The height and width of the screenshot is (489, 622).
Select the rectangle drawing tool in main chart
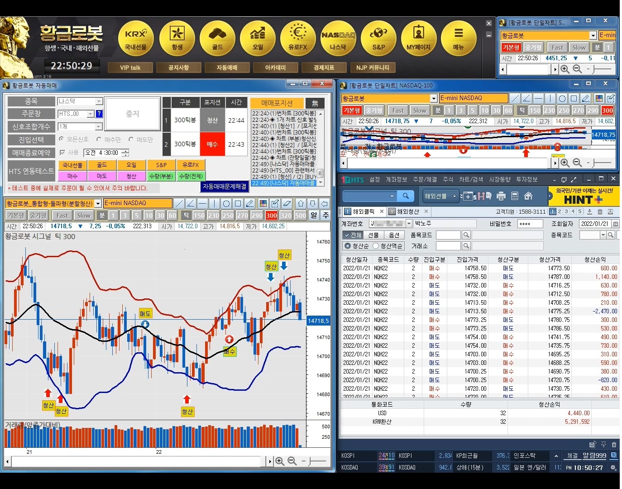coord(238,203)
